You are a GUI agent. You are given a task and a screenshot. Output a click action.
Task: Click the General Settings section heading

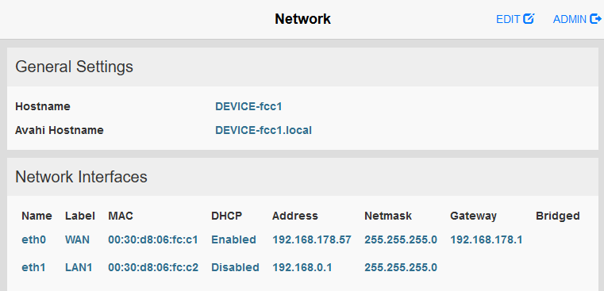click(75, 67)
